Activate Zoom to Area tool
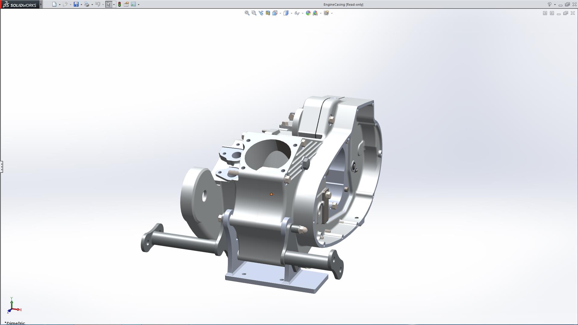 (x=254, y=13)
